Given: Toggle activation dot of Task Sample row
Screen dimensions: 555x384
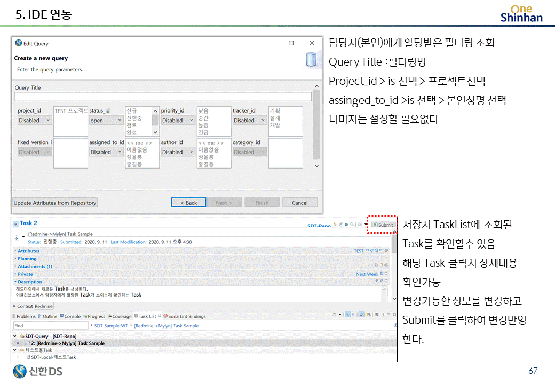Looking at the screenshot, I should click(18, 343).
